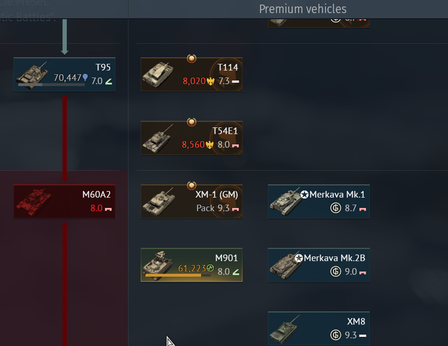Screen dimensions: 448x346
Task: Click the T114 tank thumbnail
Action: click(158, 75)
